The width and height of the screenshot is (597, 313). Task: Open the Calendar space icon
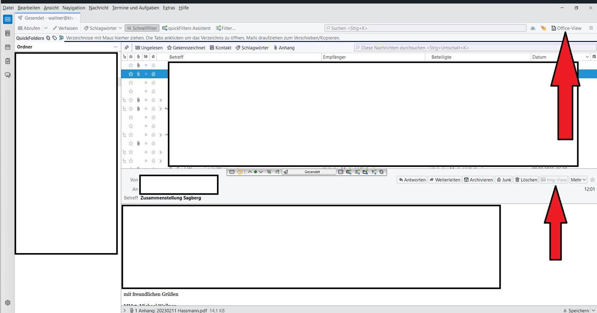click(x=7, y=47)
